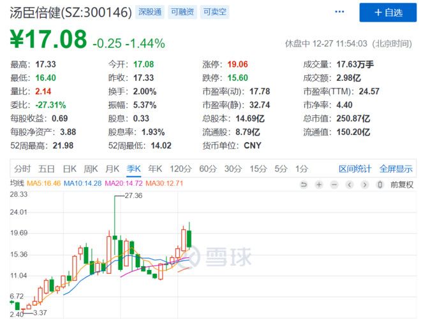
Task: Click the MA20:14.72 indicator label
Action: 124,183
